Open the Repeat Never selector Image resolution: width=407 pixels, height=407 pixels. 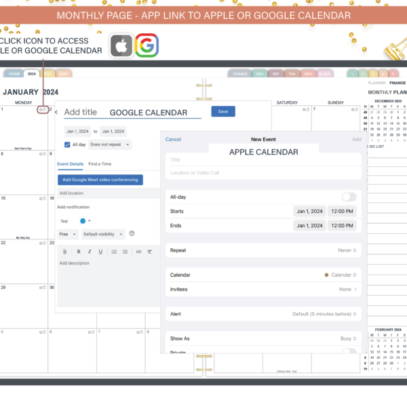pyautogui.click(x=347, y=250)
